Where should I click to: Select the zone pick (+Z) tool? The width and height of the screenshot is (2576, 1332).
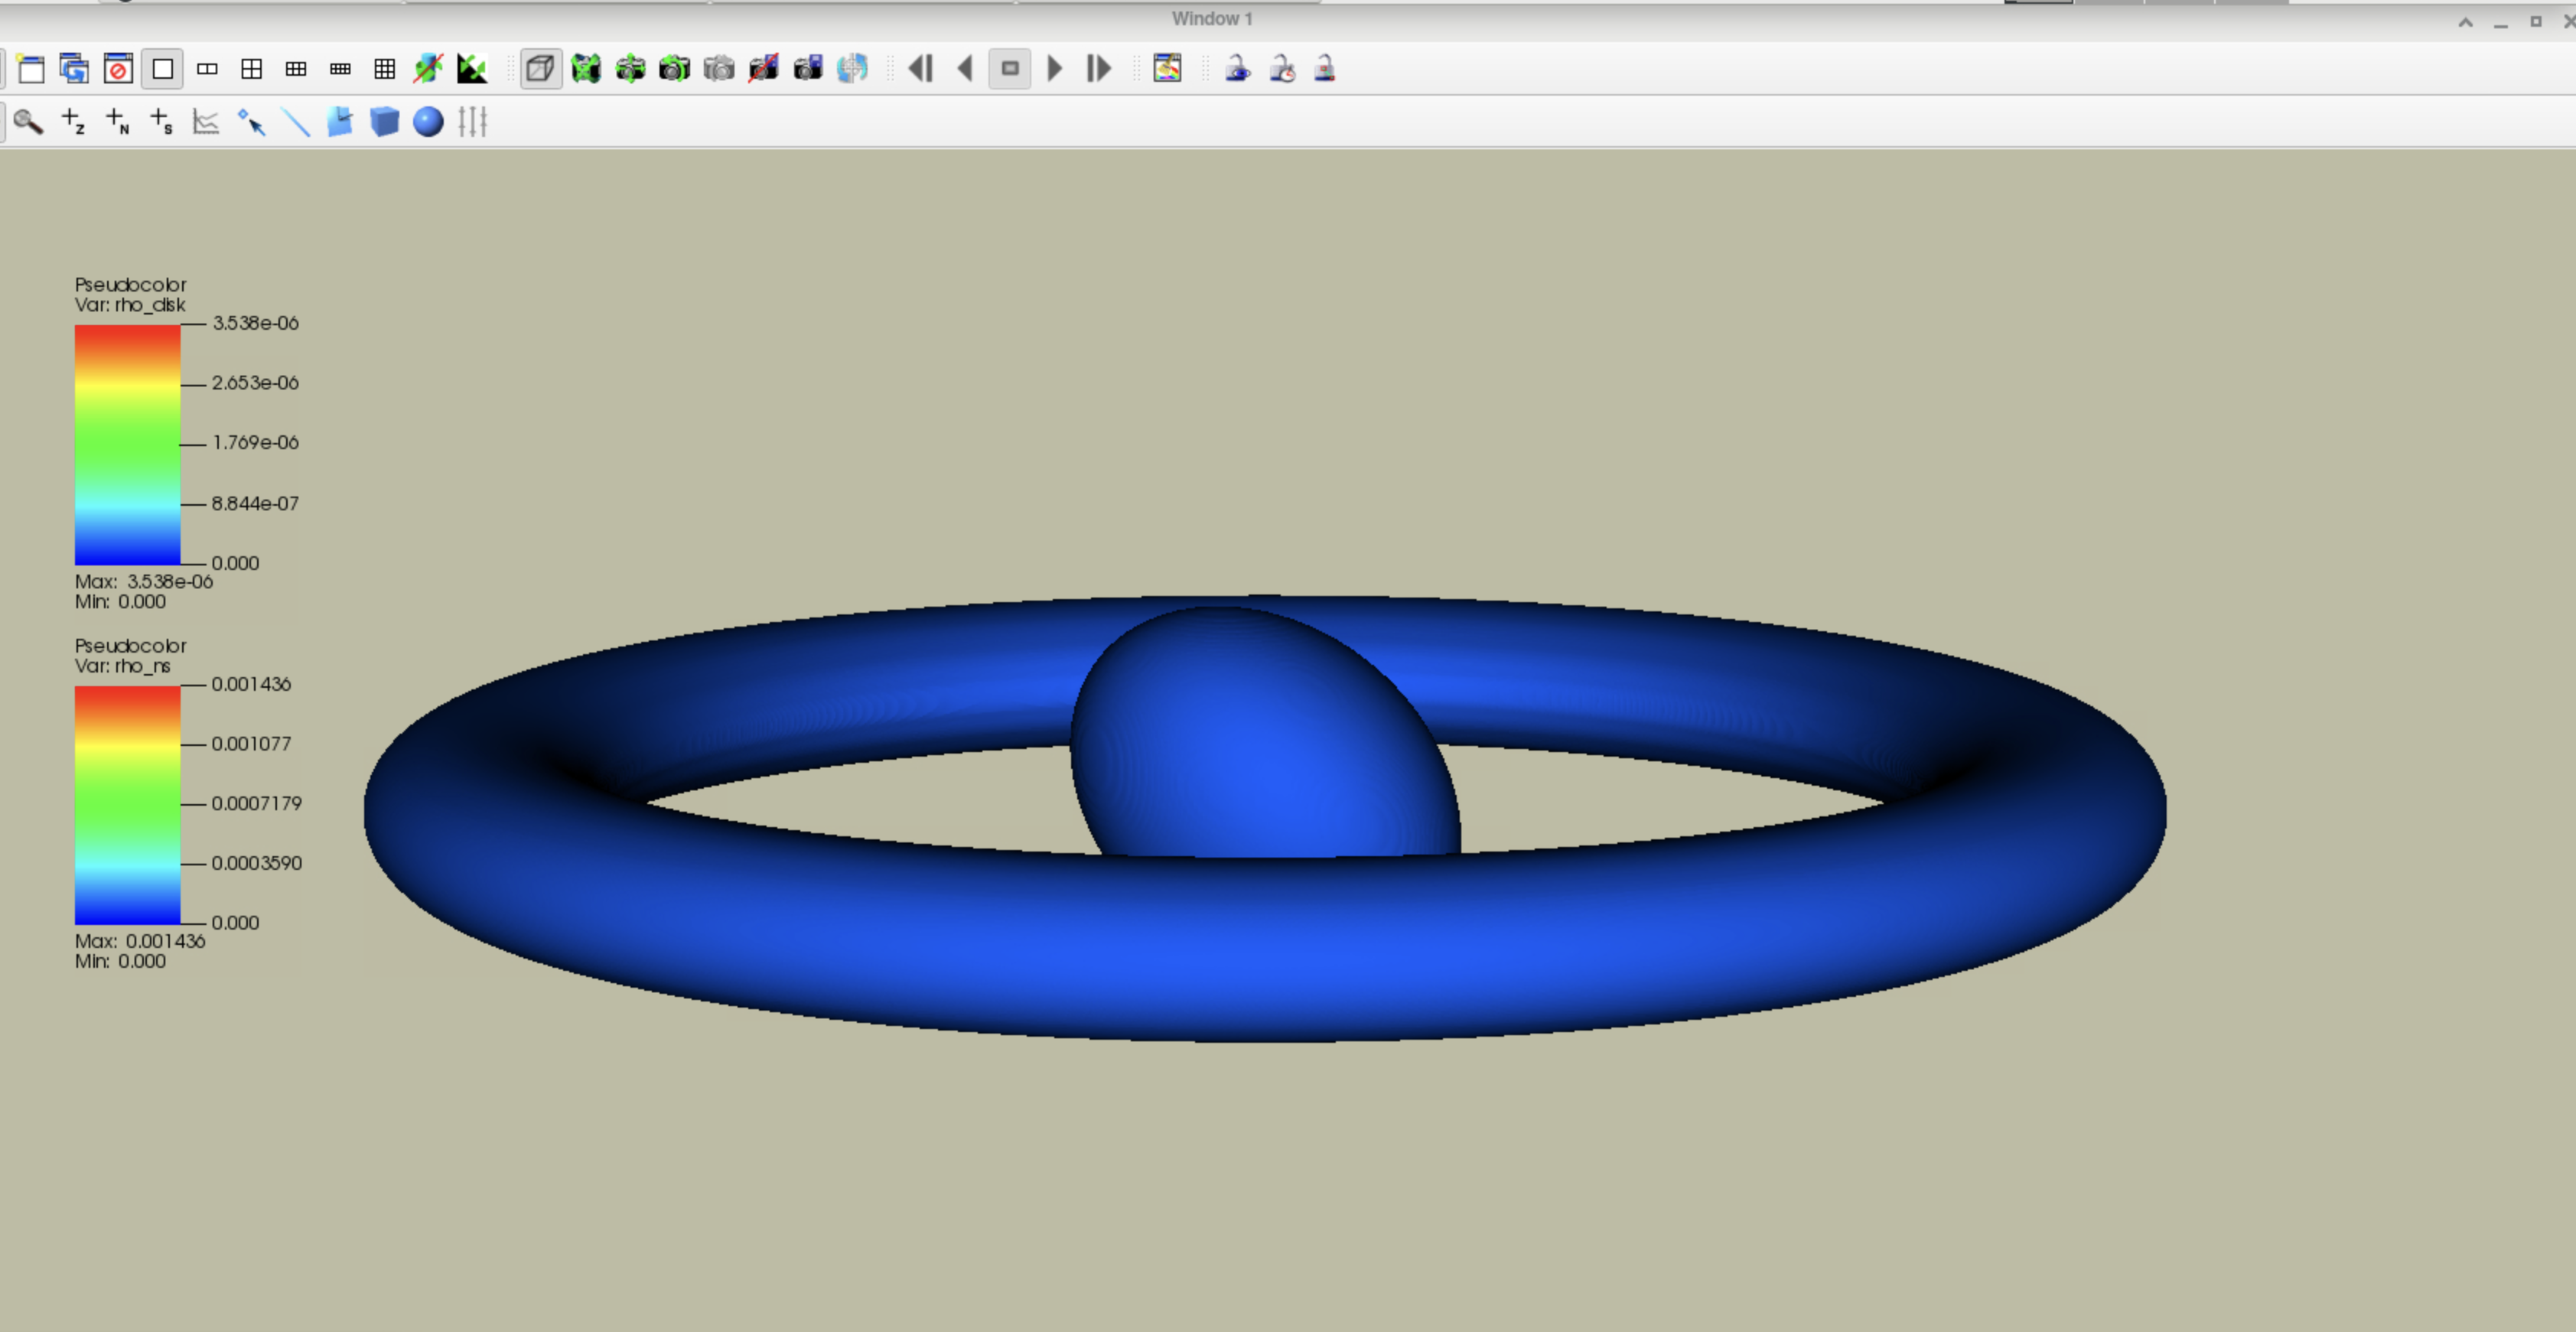coord(73,122)
